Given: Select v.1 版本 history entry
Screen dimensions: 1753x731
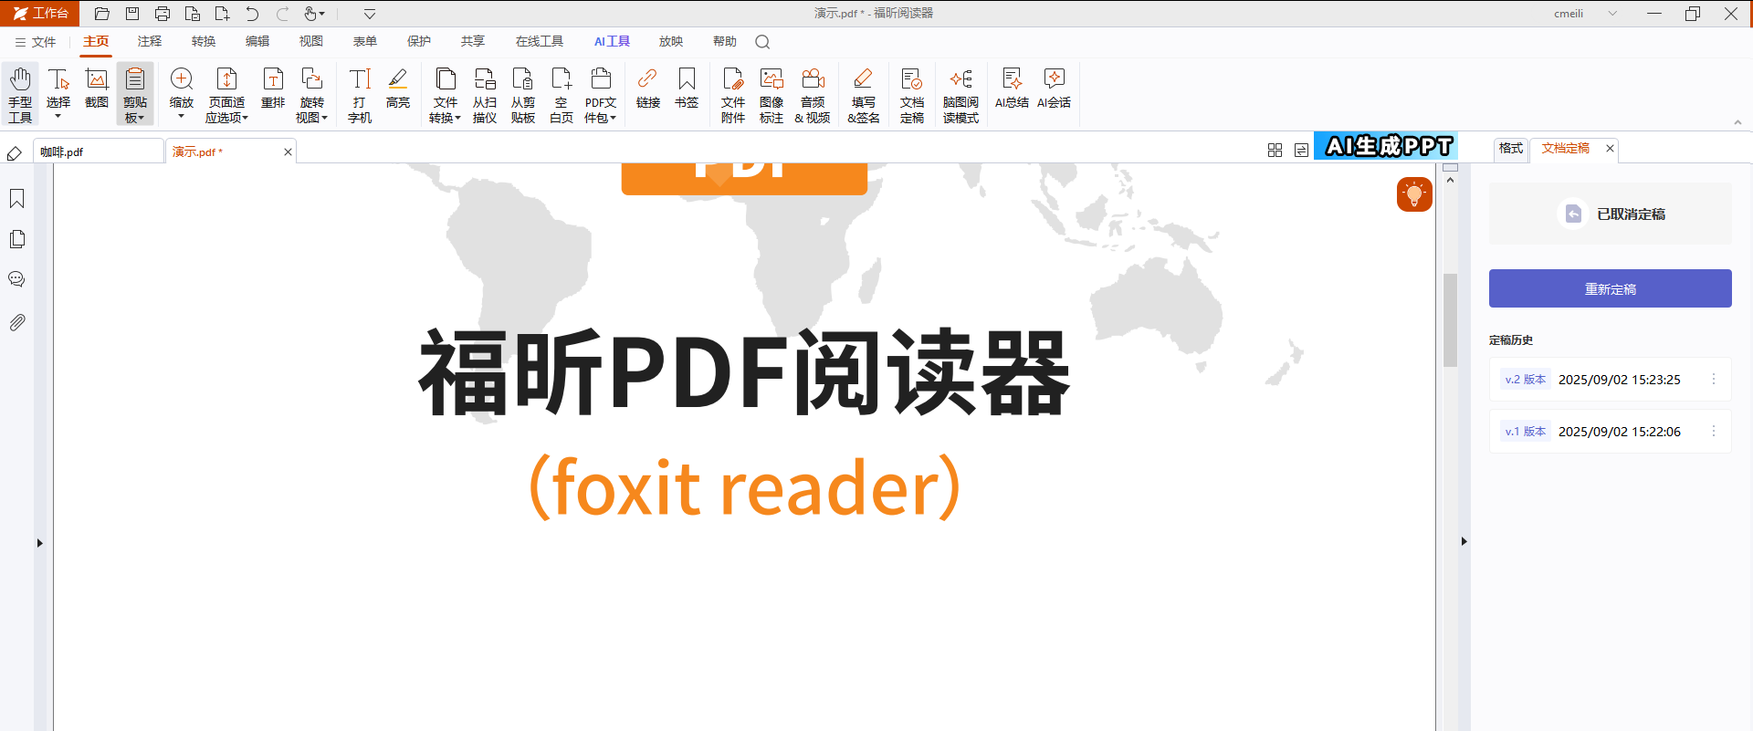Looking at the screenshot, I should 1611,431.
